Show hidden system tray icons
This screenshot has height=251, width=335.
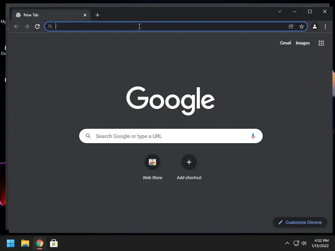287,243
